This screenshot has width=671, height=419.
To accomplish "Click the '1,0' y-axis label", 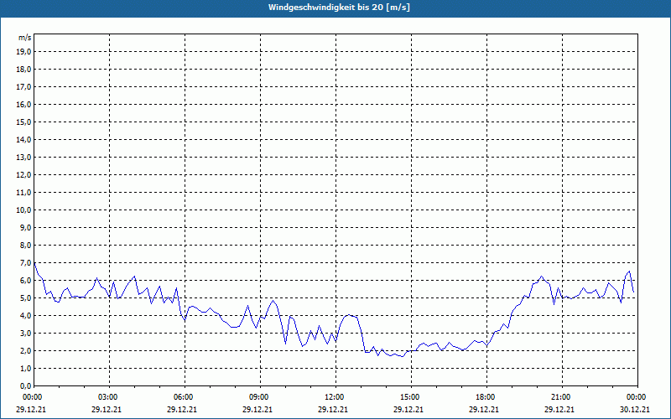I will (x=26, y=368).
